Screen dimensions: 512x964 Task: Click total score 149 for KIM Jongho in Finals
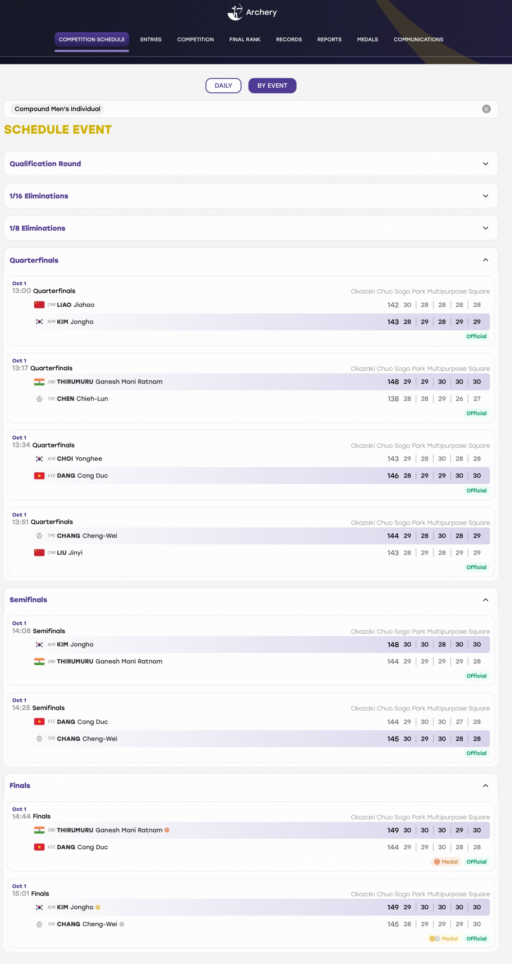(x=393, y=907)
